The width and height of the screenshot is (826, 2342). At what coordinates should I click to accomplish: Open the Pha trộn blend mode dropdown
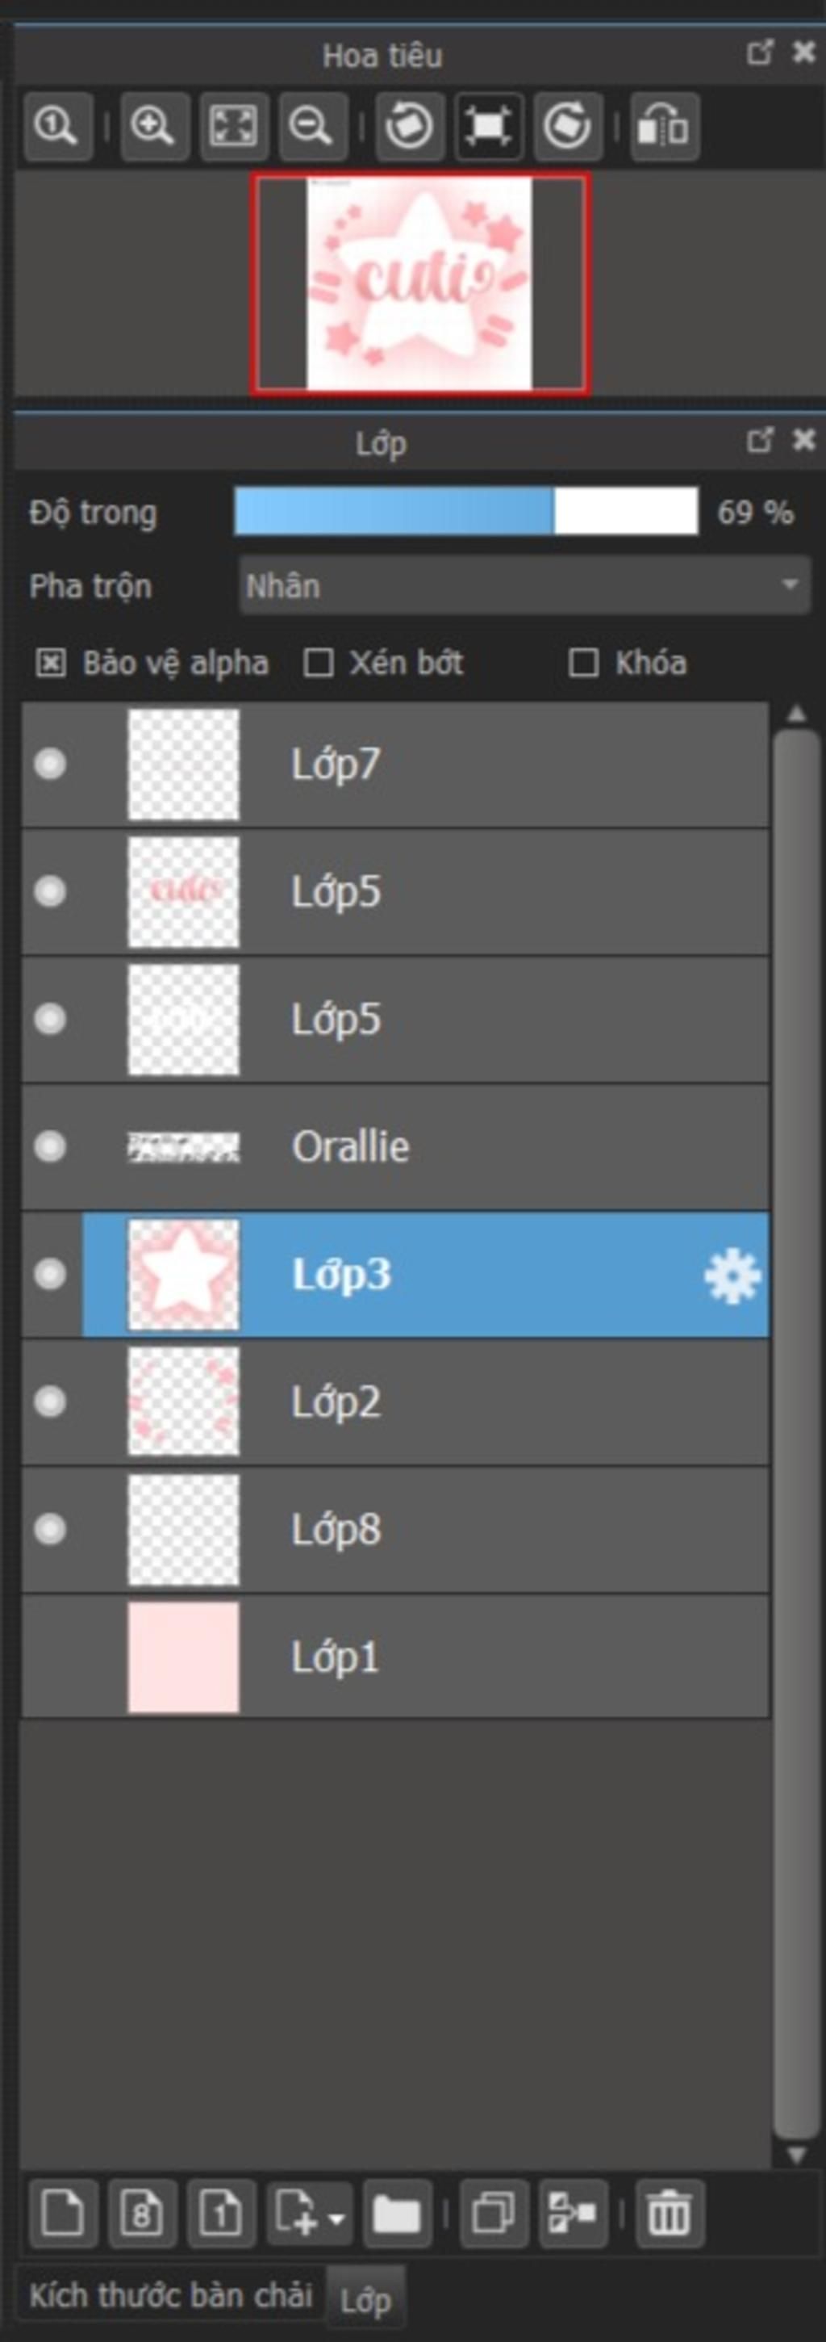tap(524, 585)
